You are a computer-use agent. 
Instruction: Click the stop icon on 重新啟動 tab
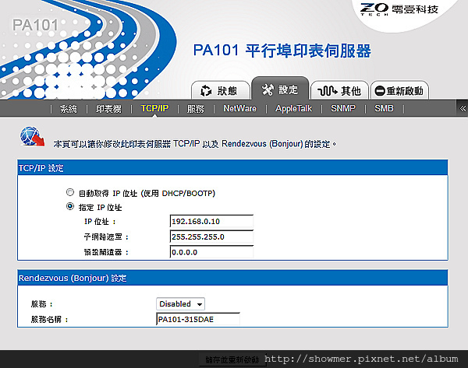tap(380, 90)
